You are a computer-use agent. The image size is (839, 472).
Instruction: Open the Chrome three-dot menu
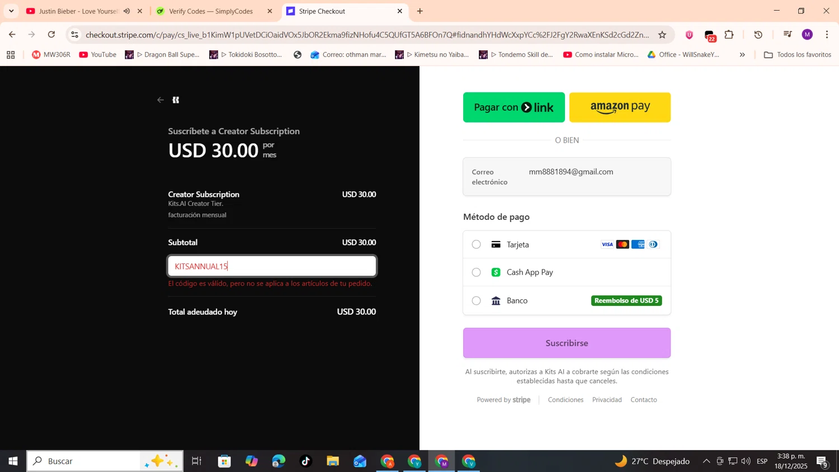(x=827, y=35)
